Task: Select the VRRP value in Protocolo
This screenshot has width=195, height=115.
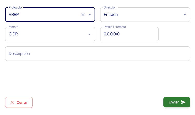Action: point(14,15)
